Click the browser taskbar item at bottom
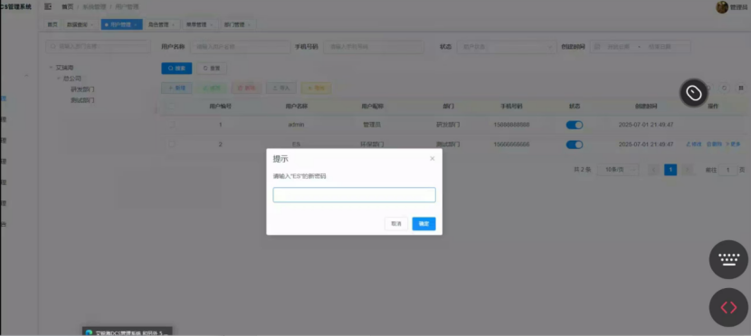This screenshot has width=751, height=336. tap(128, 331)
